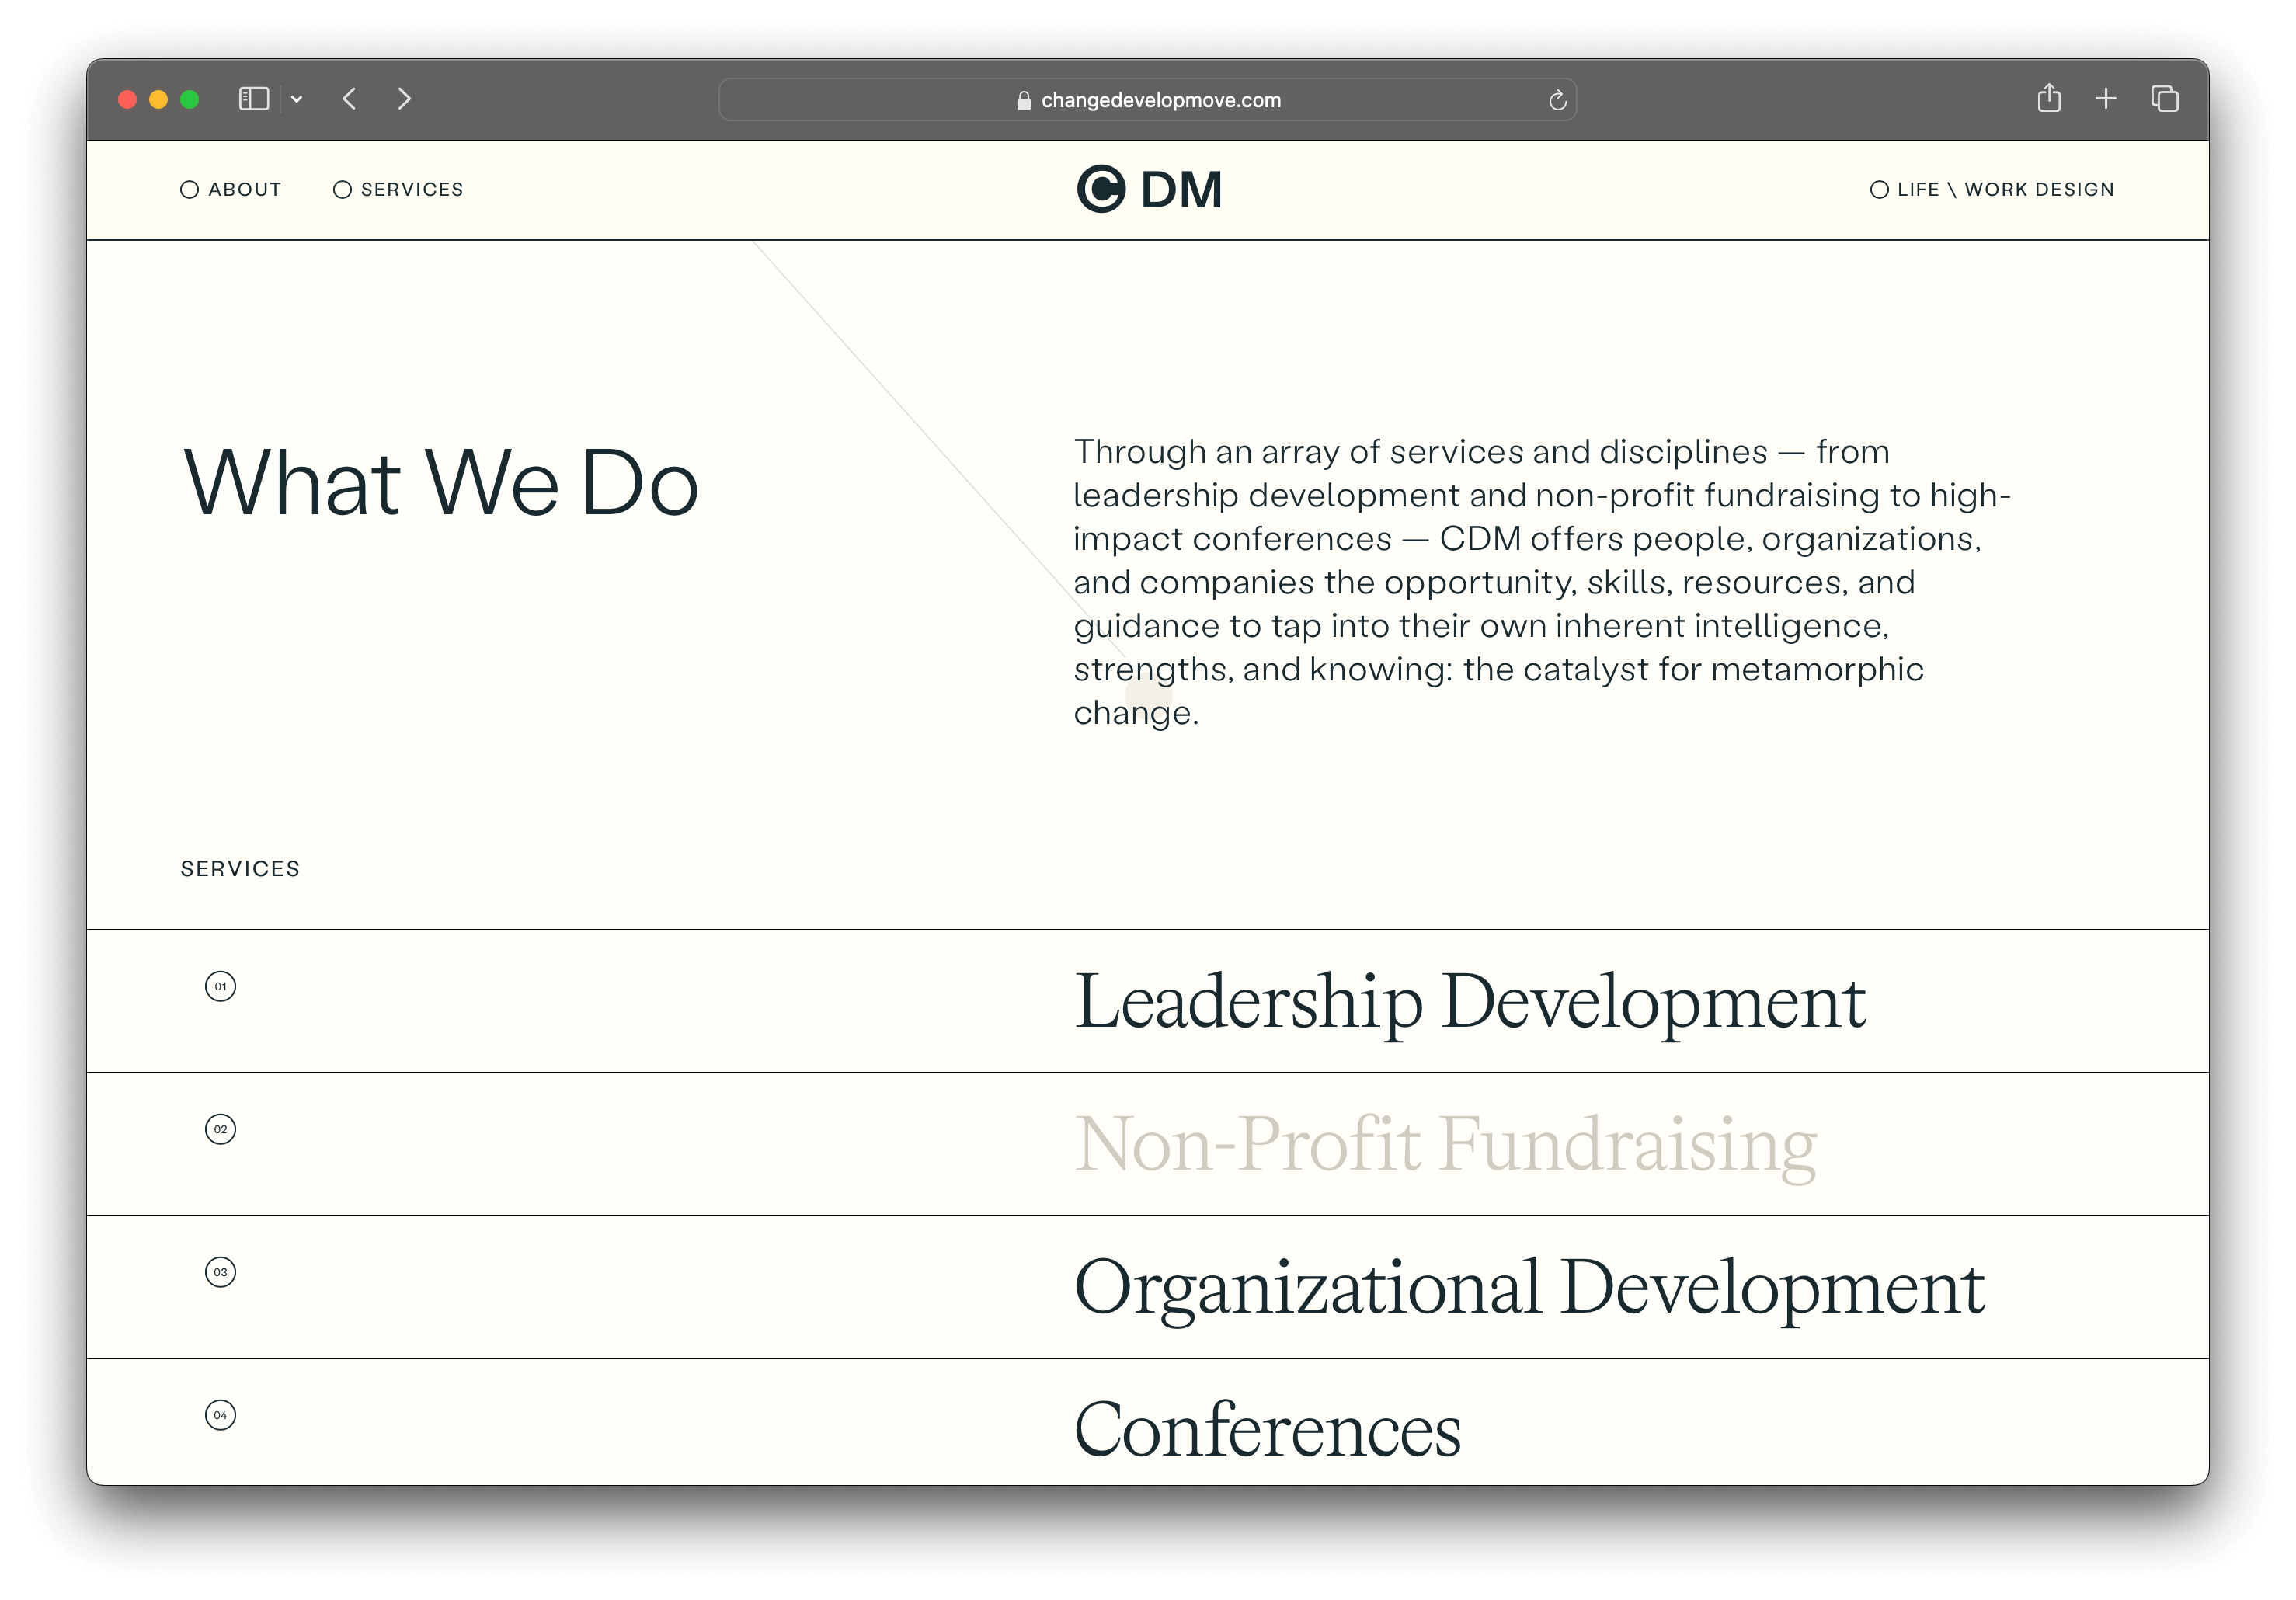Go back with the browser arrow
This screenshot has height=1600, width=2296.
349,99
